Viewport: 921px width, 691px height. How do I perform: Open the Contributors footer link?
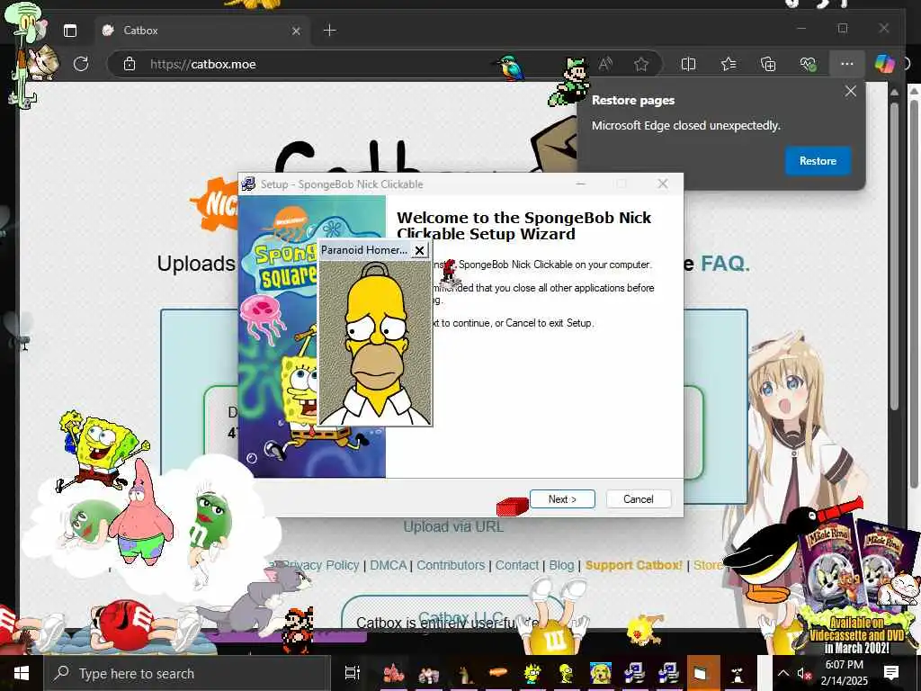coord(451,565)
